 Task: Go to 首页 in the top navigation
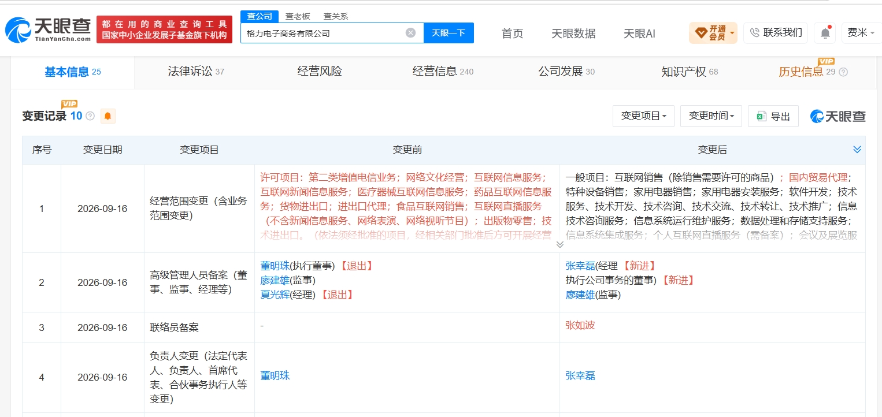pos(512,33)
